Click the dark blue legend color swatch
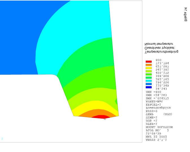This screenshot has width=190, height=152. click(x=148, y=87)
